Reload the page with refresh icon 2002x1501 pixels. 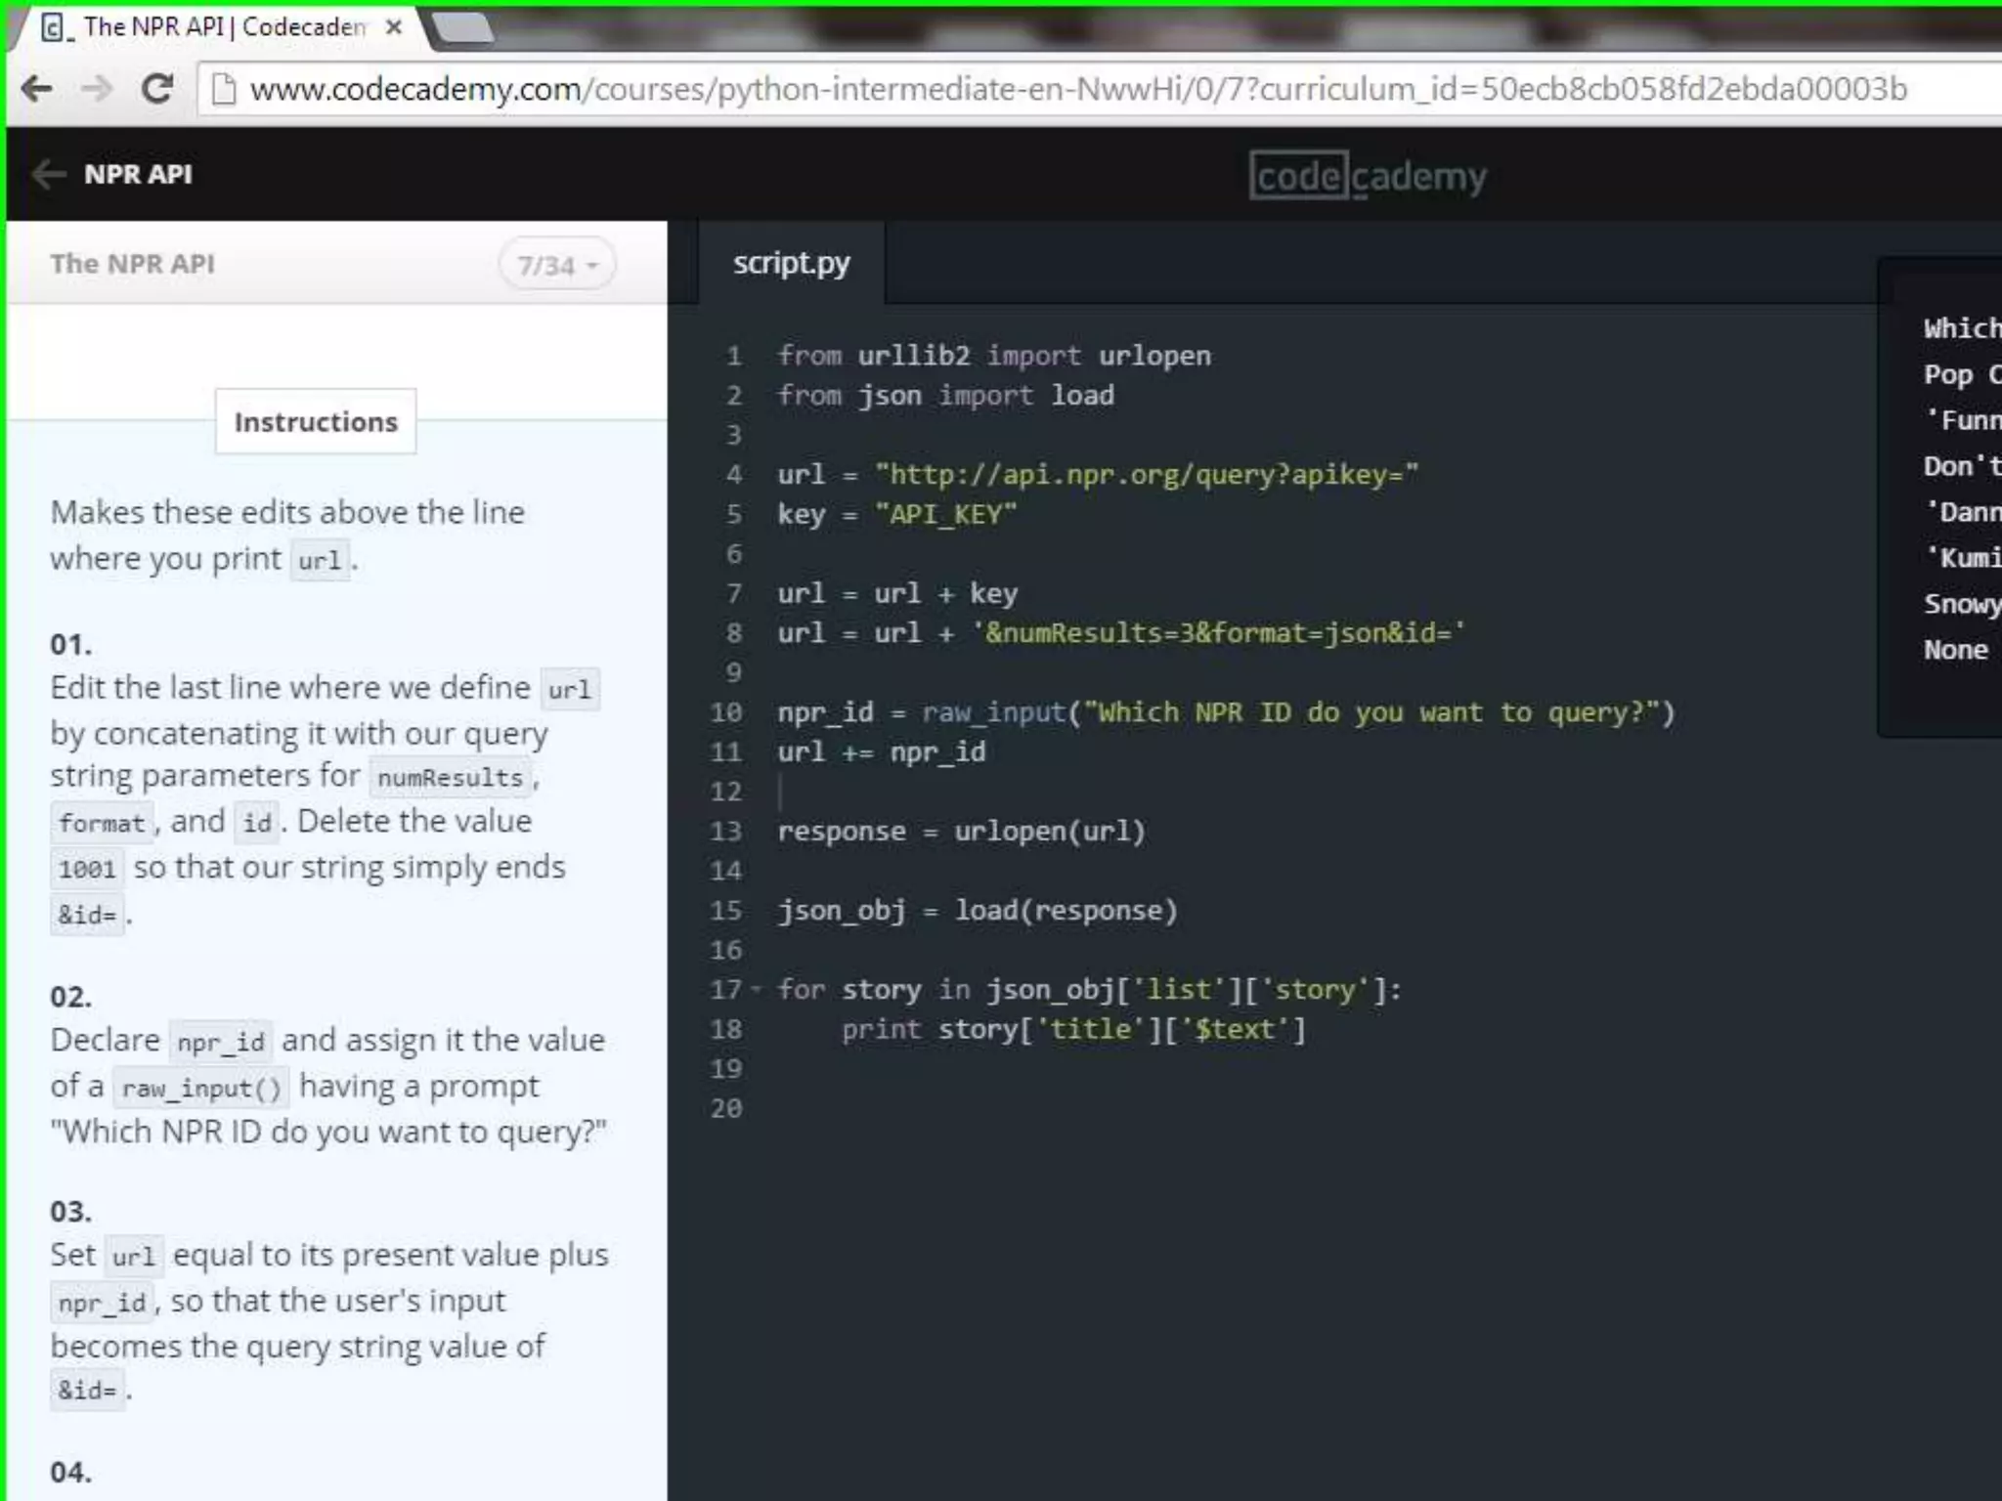point(157,89)
